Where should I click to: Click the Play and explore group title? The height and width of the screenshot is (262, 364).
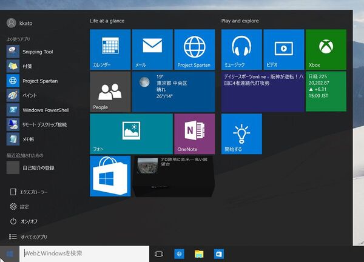pyautogui.click(x=240, y=21)
